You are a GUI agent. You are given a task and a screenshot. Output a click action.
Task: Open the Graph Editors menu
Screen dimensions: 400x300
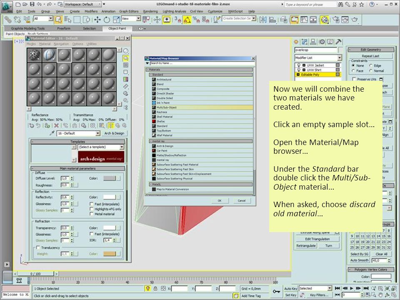(x=129, y=12)
